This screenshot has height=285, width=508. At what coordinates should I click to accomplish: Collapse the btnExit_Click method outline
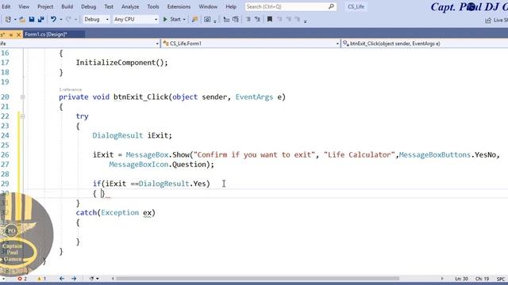pos(22,97)
